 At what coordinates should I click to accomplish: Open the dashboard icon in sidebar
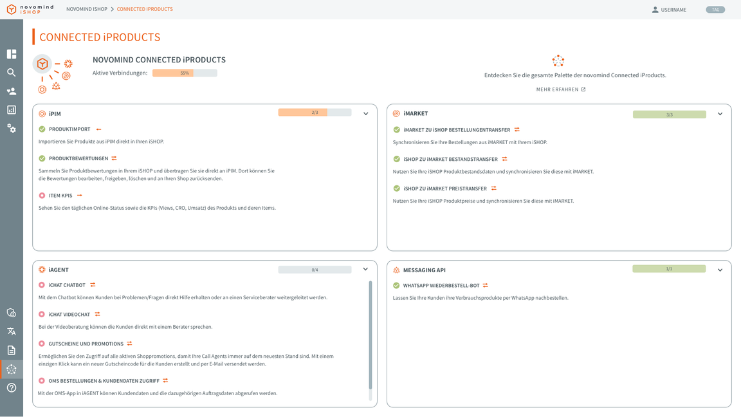(x=12, y=54)
